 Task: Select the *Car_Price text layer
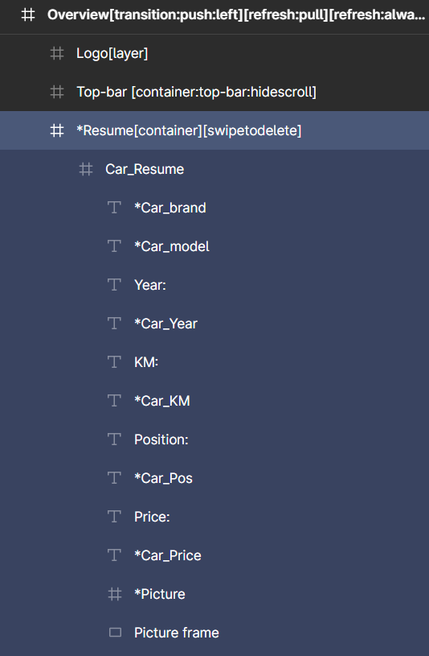[x=214, y=555]
